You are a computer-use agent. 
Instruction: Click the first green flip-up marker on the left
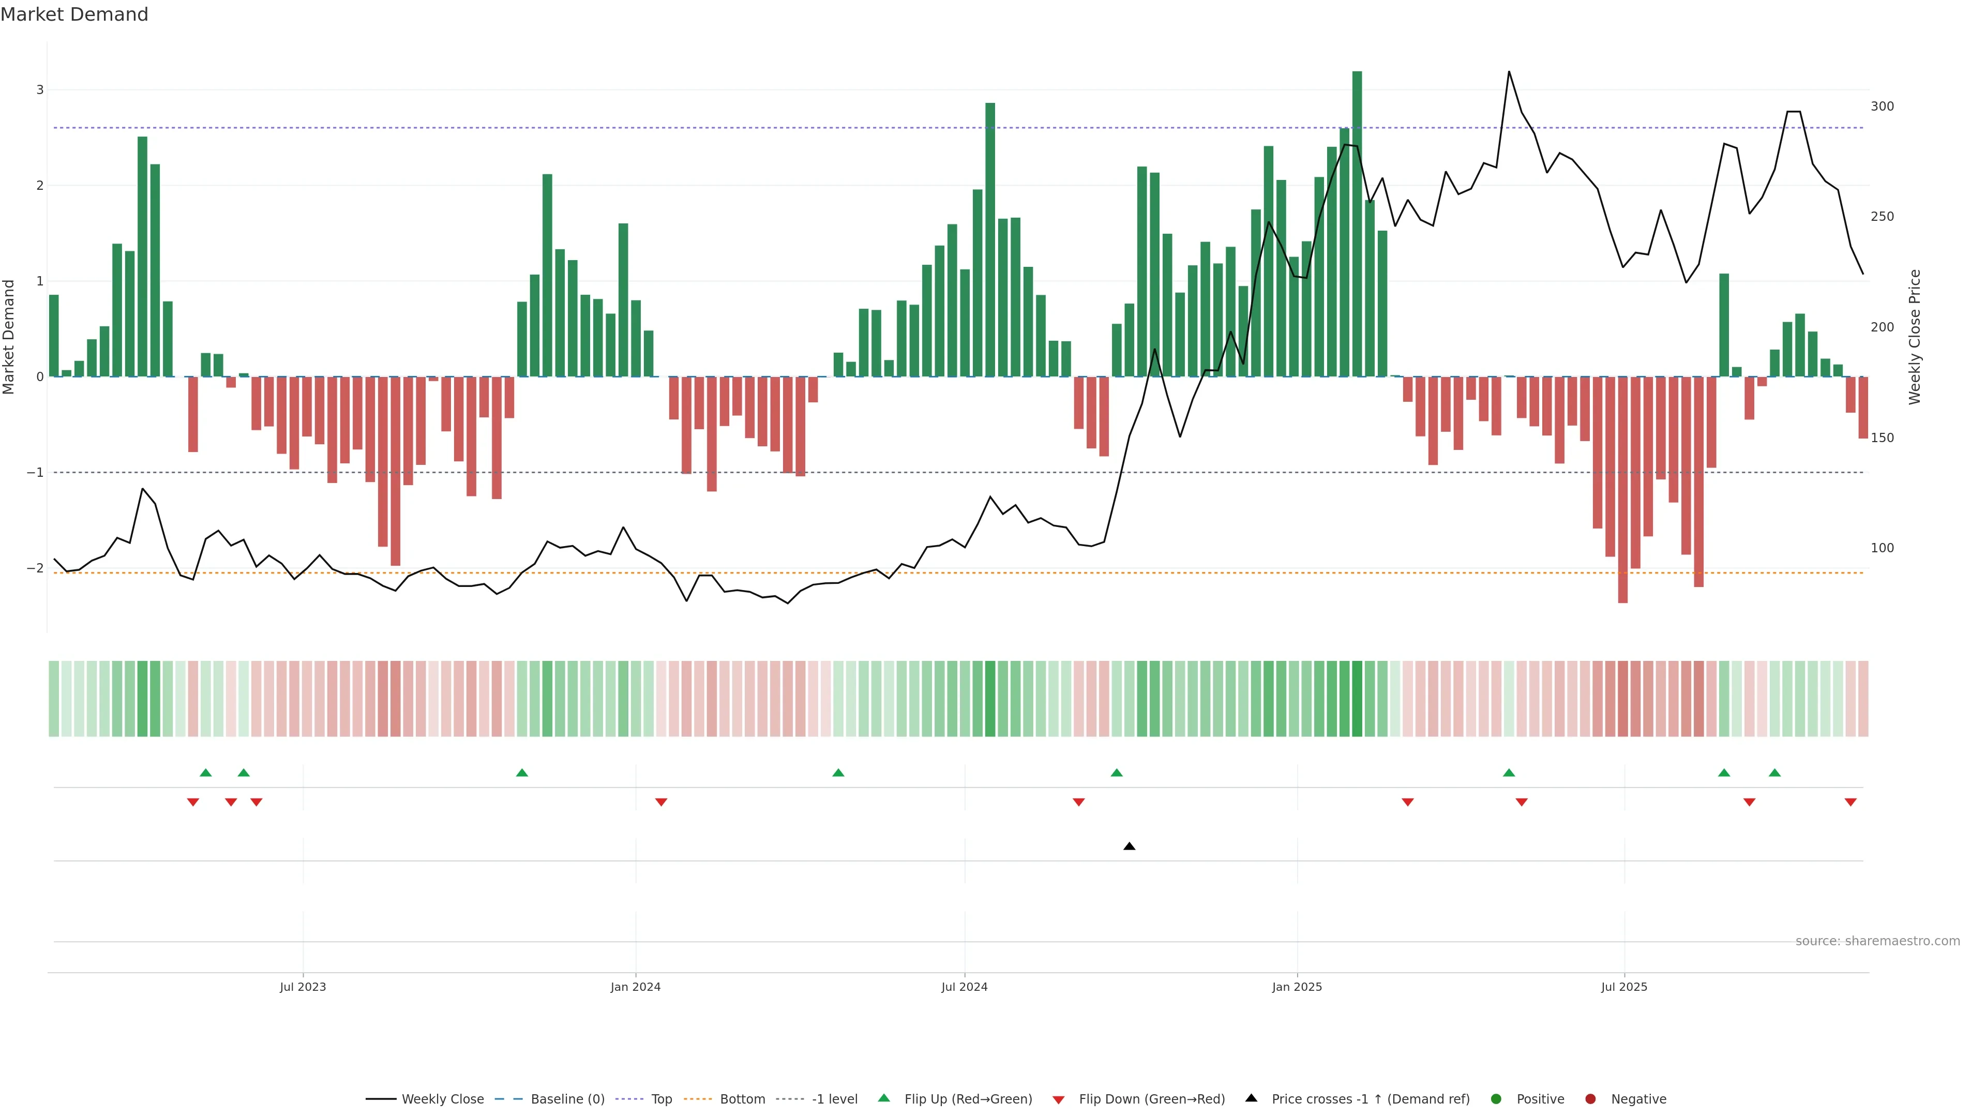[206, 773]
